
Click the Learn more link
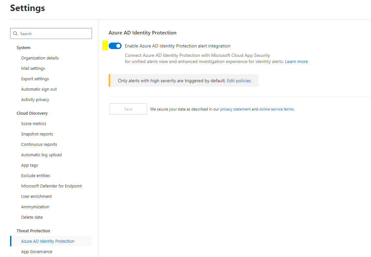296,61
